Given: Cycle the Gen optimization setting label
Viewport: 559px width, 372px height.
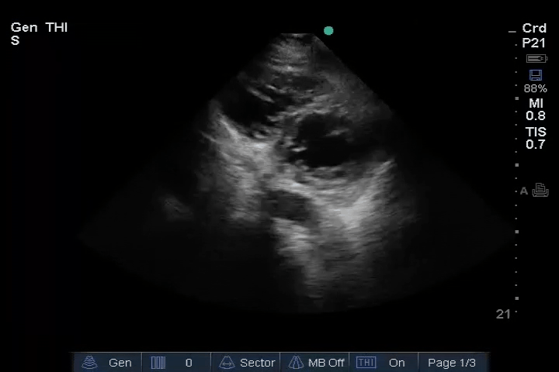Looking at the screenshot, I should pos(120,363).
